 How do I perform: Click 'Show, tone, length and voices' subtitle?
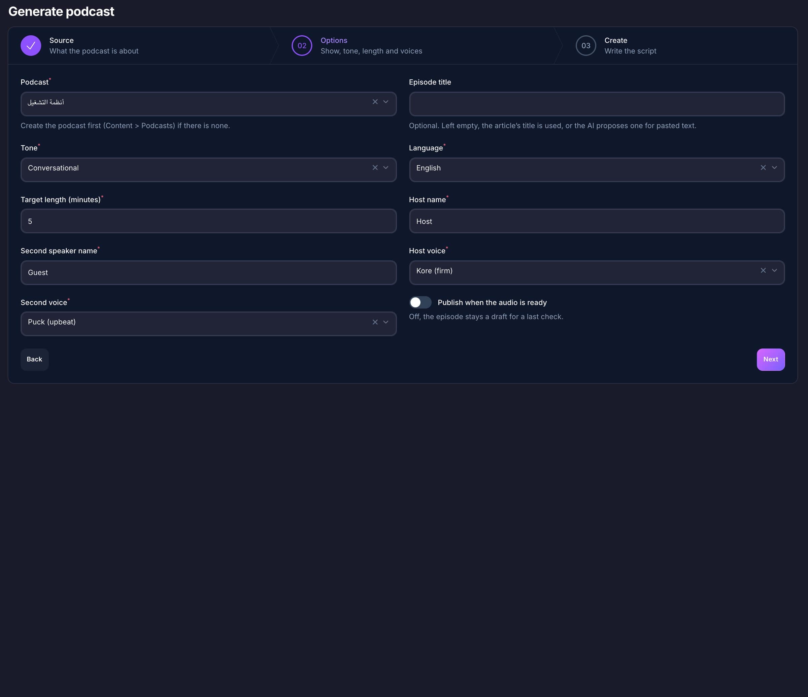[371, 51]
